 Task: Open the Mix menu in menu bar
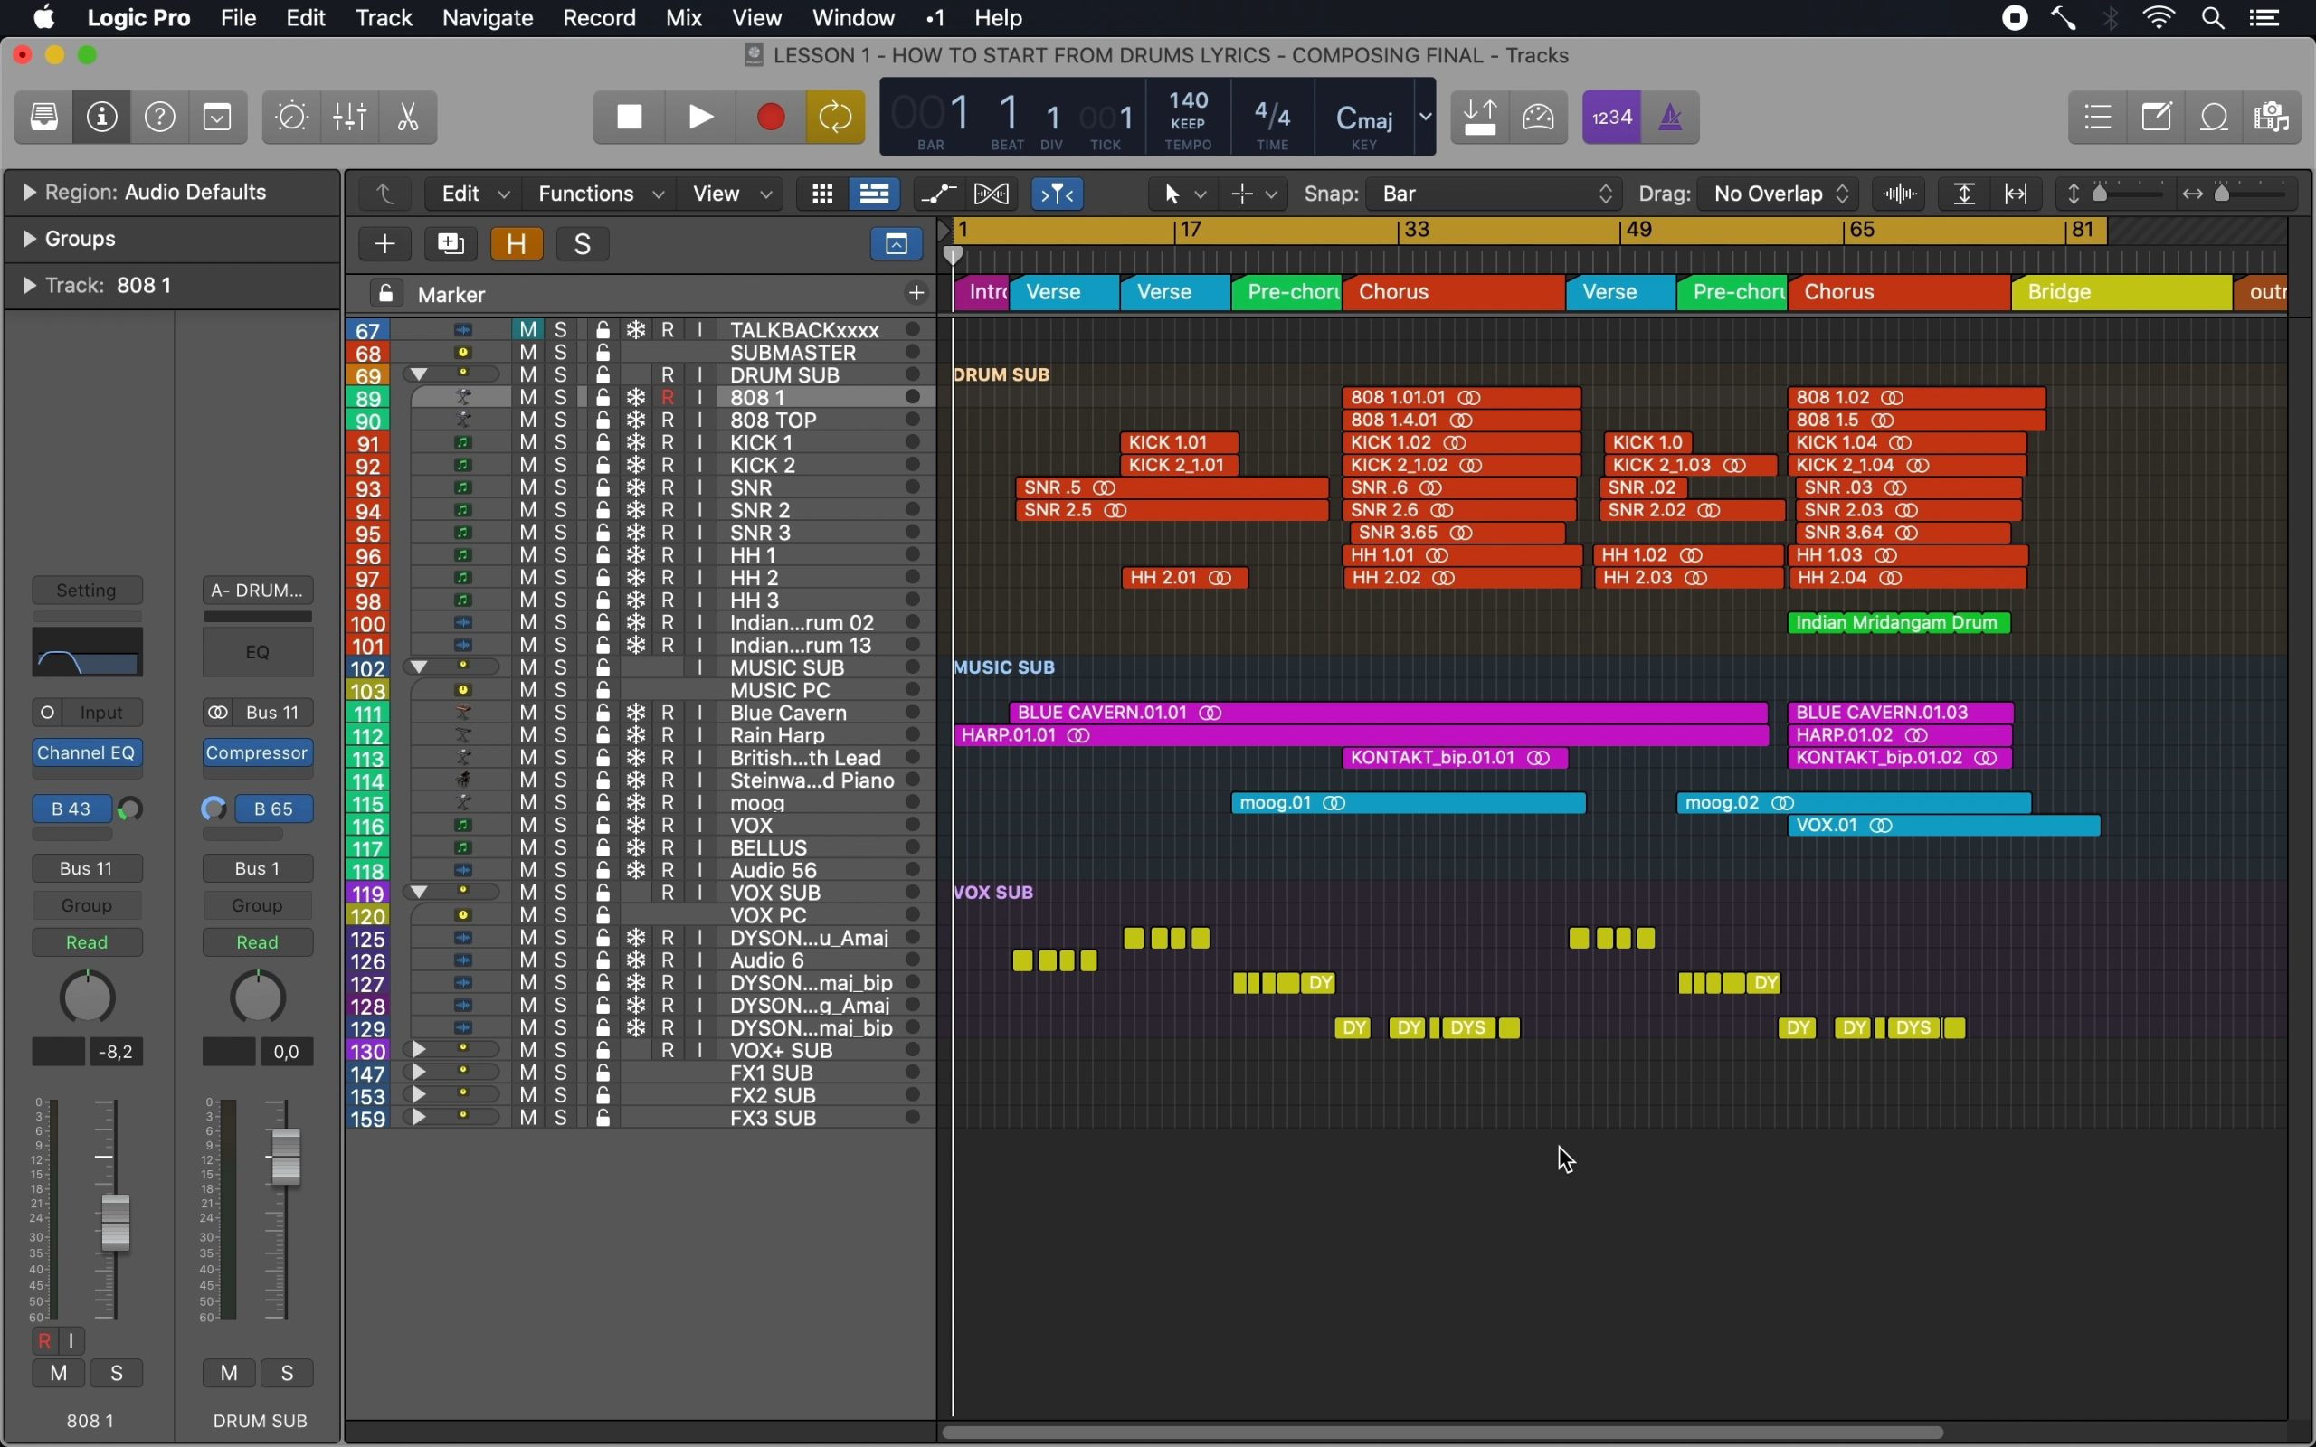(x=683, y=18)
